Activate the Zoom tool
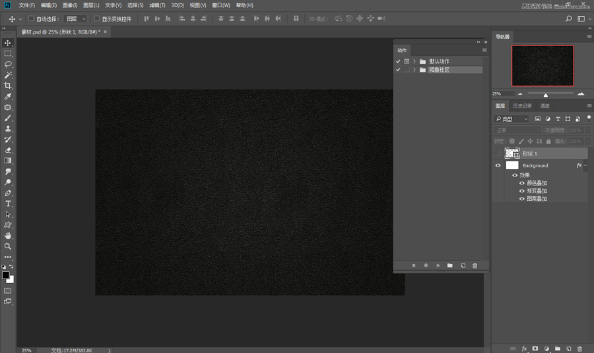The height and width of the screenshot is (353, 594). tap(8, 246)
